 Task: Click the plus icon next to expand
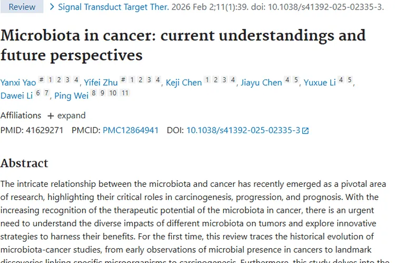51,116
